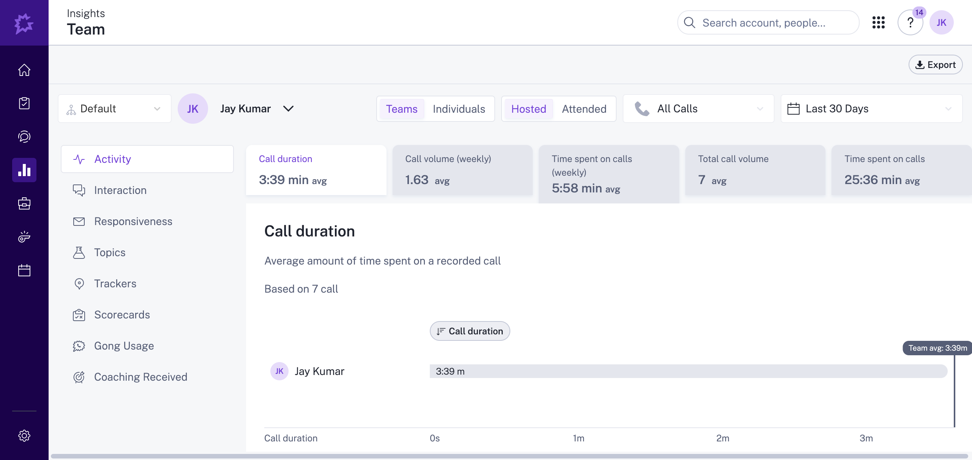
Task: Open the apps grid icon near search
Action: 878,22
